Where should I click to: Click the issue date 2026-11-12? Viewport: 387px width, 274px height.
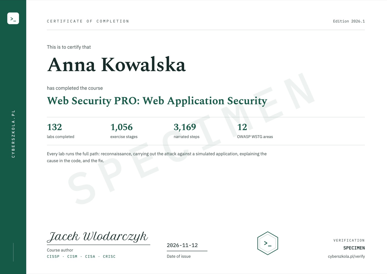[x=182, y=245]
